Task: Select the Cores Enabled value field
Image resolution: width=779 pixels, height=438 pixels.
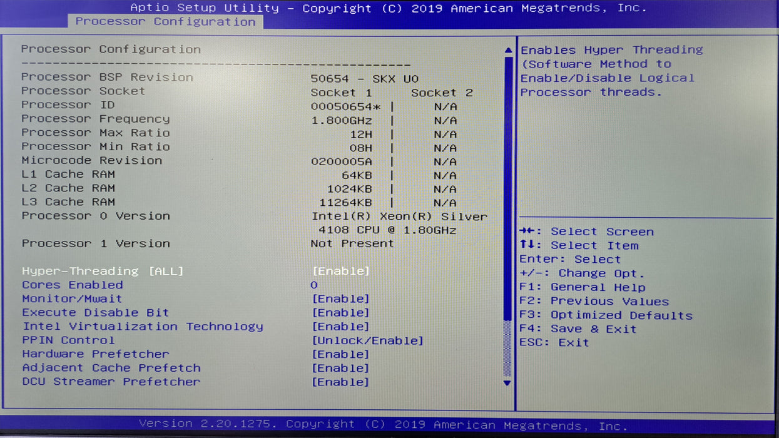Action: tap(314, 285)
